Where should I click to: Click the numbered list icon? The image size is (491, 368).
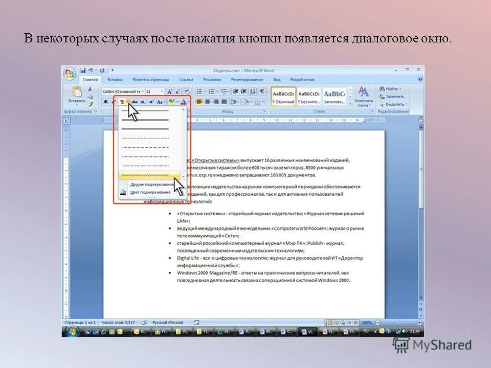coord(212,91)
